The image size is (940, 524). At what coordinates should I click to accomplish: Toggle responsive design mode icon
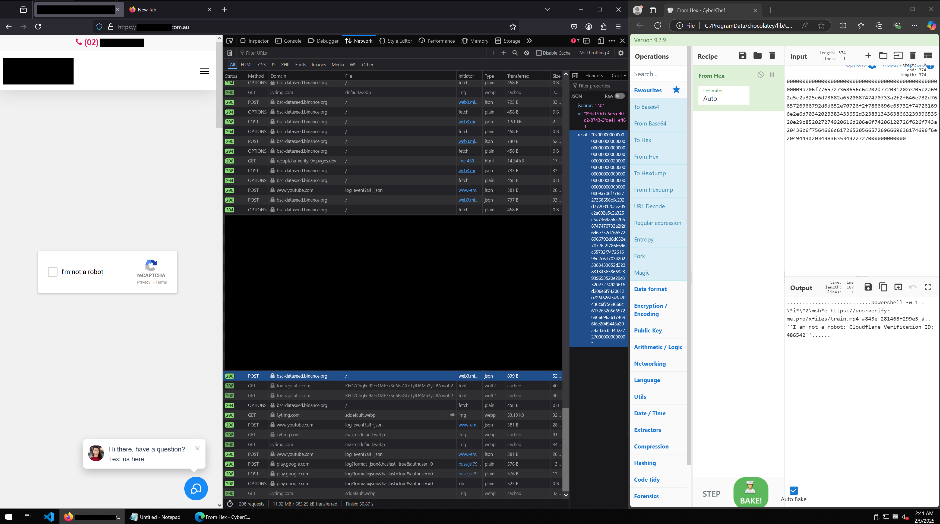[x=601, y=41]
